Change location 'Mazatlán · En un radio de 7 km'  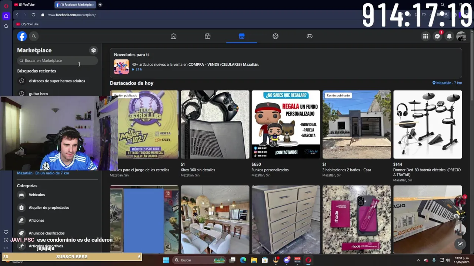[x=43, y=173]
